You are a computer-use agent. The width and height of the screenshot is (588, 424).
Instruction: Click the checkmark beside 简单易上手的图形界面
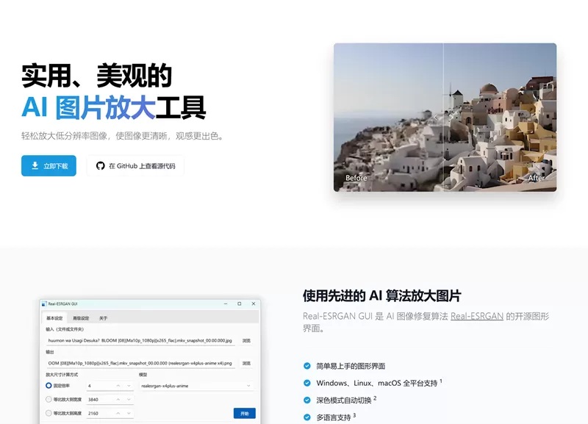(306, 366)
